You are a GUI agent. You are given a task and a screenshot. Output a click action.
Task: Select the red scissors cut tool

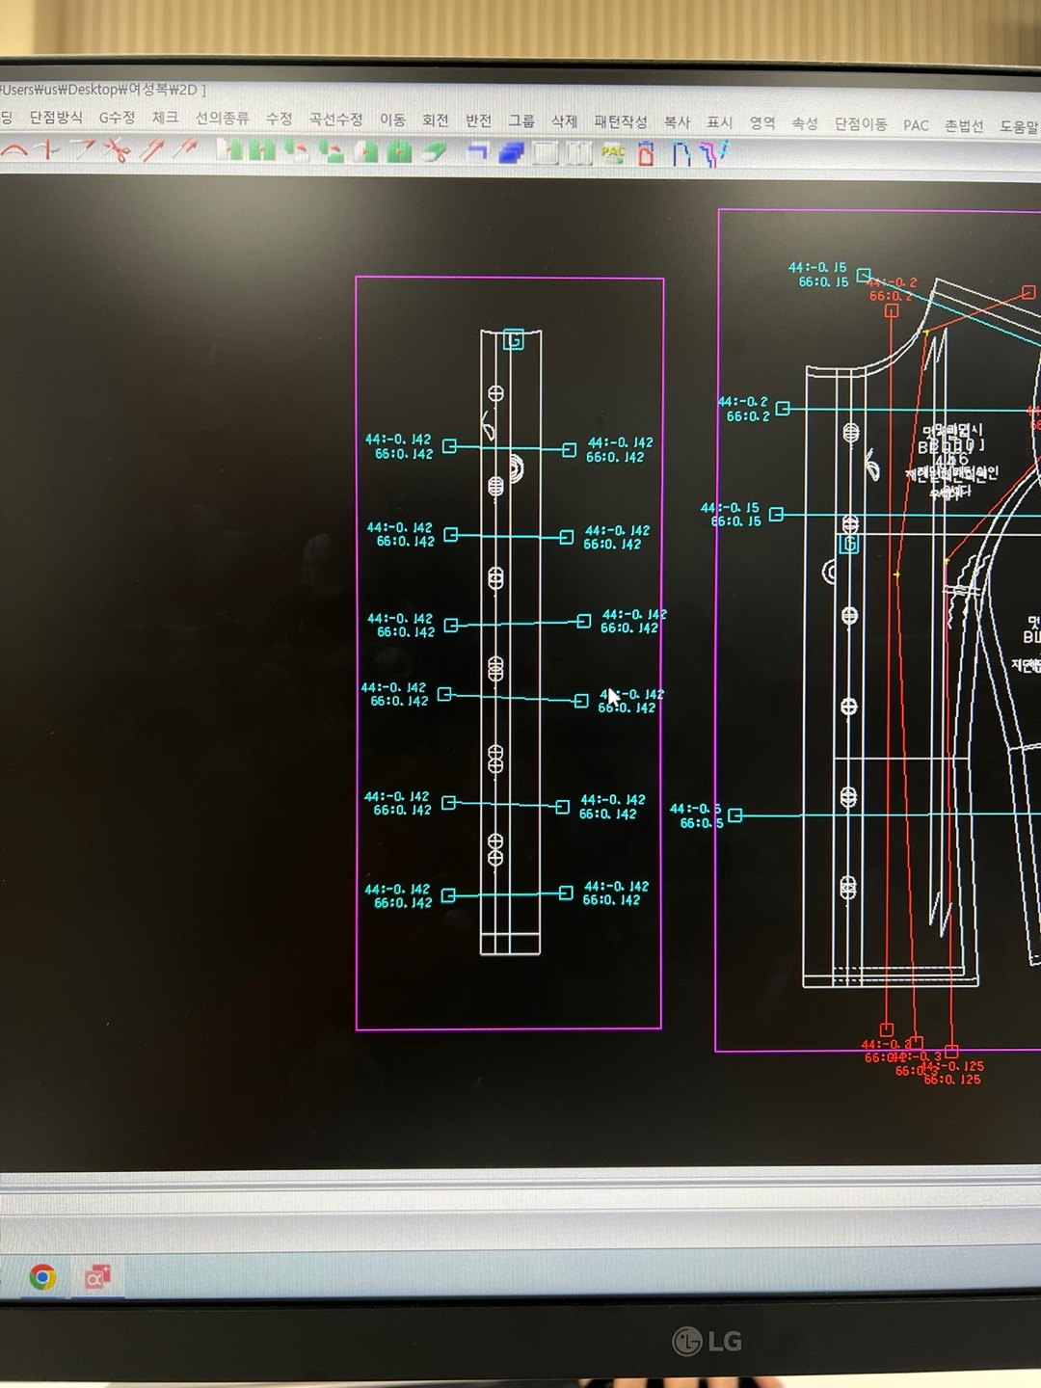point(117,150)
